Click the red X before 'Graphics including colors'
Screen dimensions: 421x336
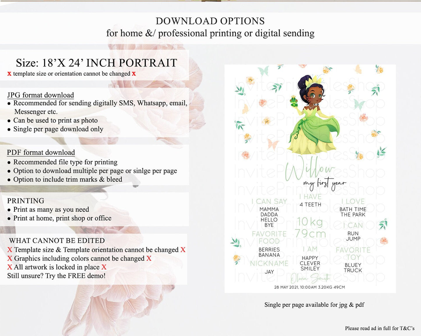pyautogui.click(x=10, y=259)
